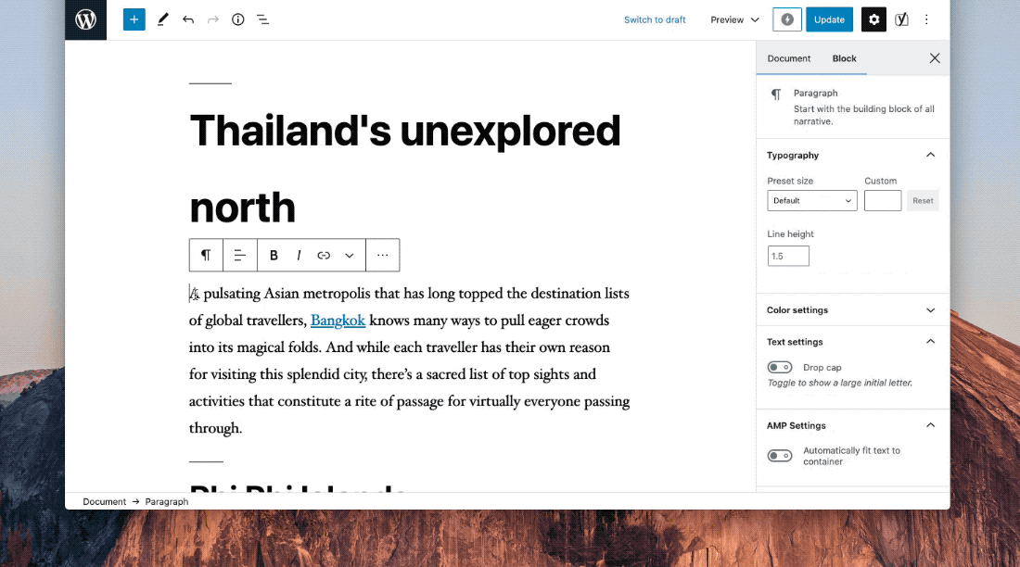Click the Line height input field
Screen dimensions: 1020x567
(x=788, y=256)
